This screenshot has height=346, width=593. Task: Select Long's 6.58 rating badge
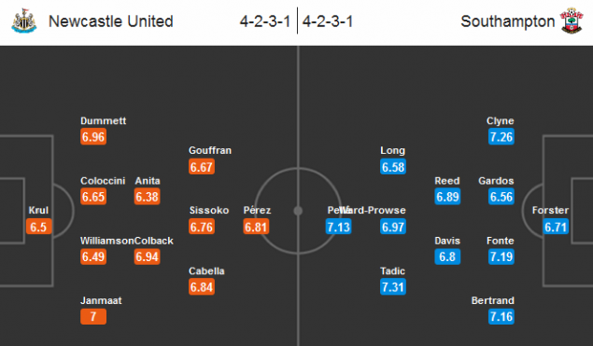click(x=393, y=167)
